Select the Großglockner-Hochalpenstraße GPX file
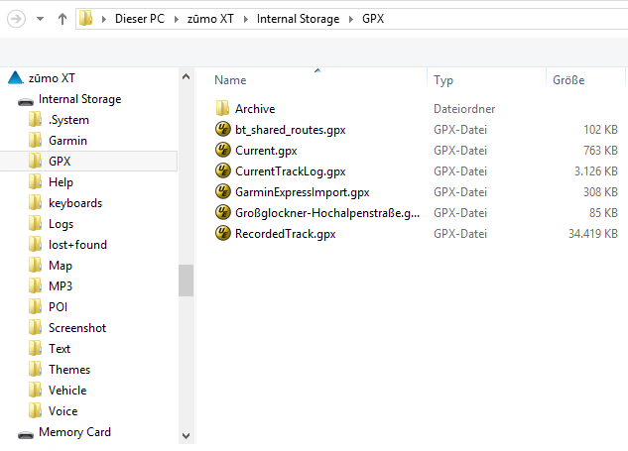The image size is (628, 451). (x=313, y=213)
